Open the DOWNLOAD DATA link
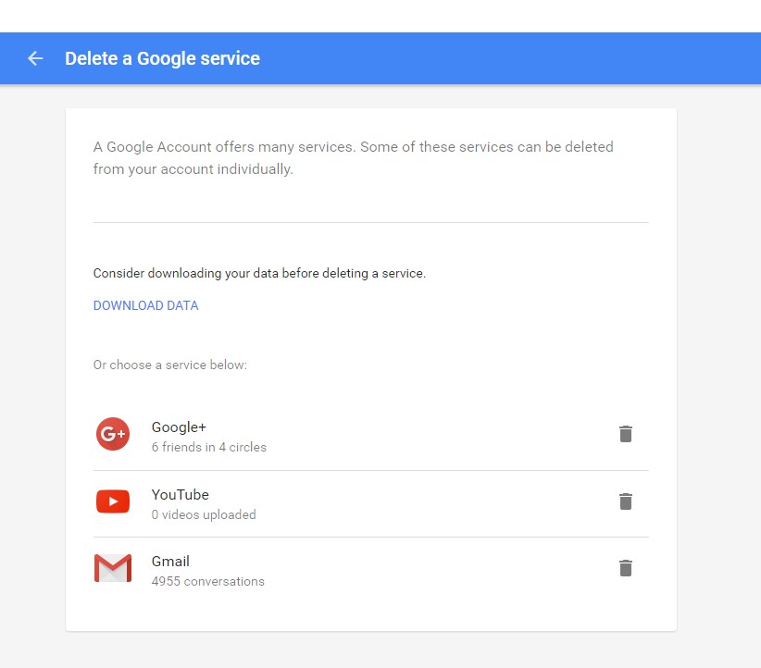Image resolution: width=761 pixels, height=668 pixels. click(145, 305)
